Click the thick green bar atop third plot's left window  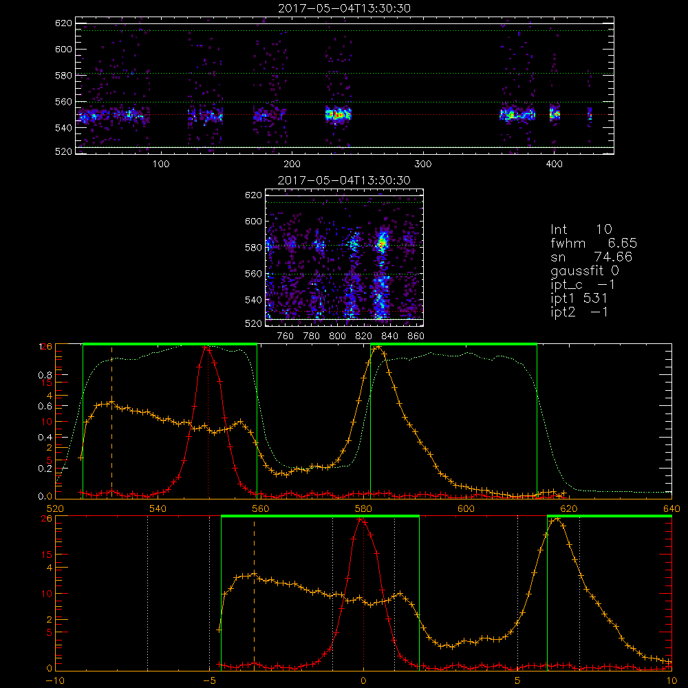click(170, 344)
